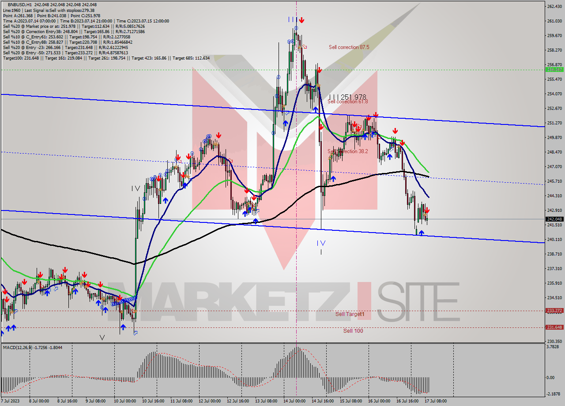This screenshot has height=406, width=565.
Task: Click the 235.910 price axis label
Action: 554,283
